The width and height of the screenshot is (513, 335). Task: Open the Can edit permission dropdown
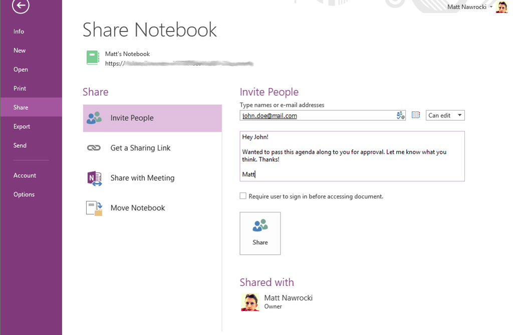(x=445, y=115)
